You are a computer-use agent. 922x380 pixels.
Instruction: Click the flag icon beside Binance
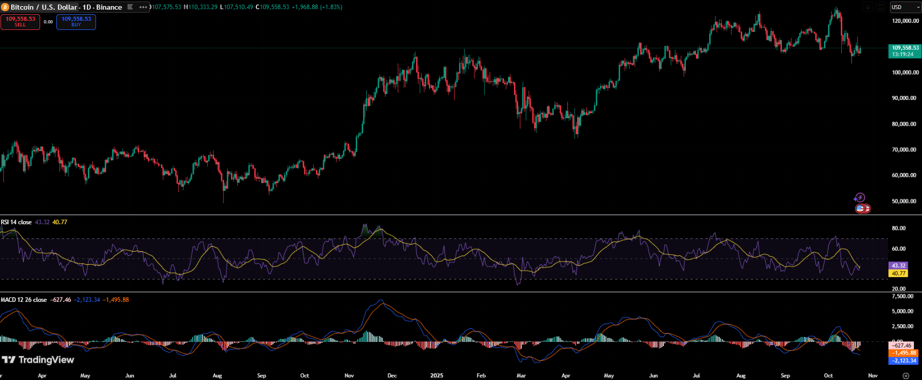pos(131,7)
